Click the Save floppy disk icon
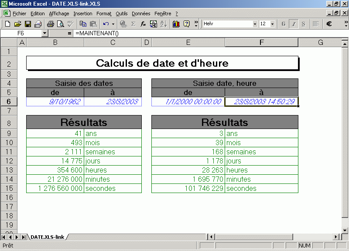Viewport: 349px width, 251px height. tap(27, 24)
